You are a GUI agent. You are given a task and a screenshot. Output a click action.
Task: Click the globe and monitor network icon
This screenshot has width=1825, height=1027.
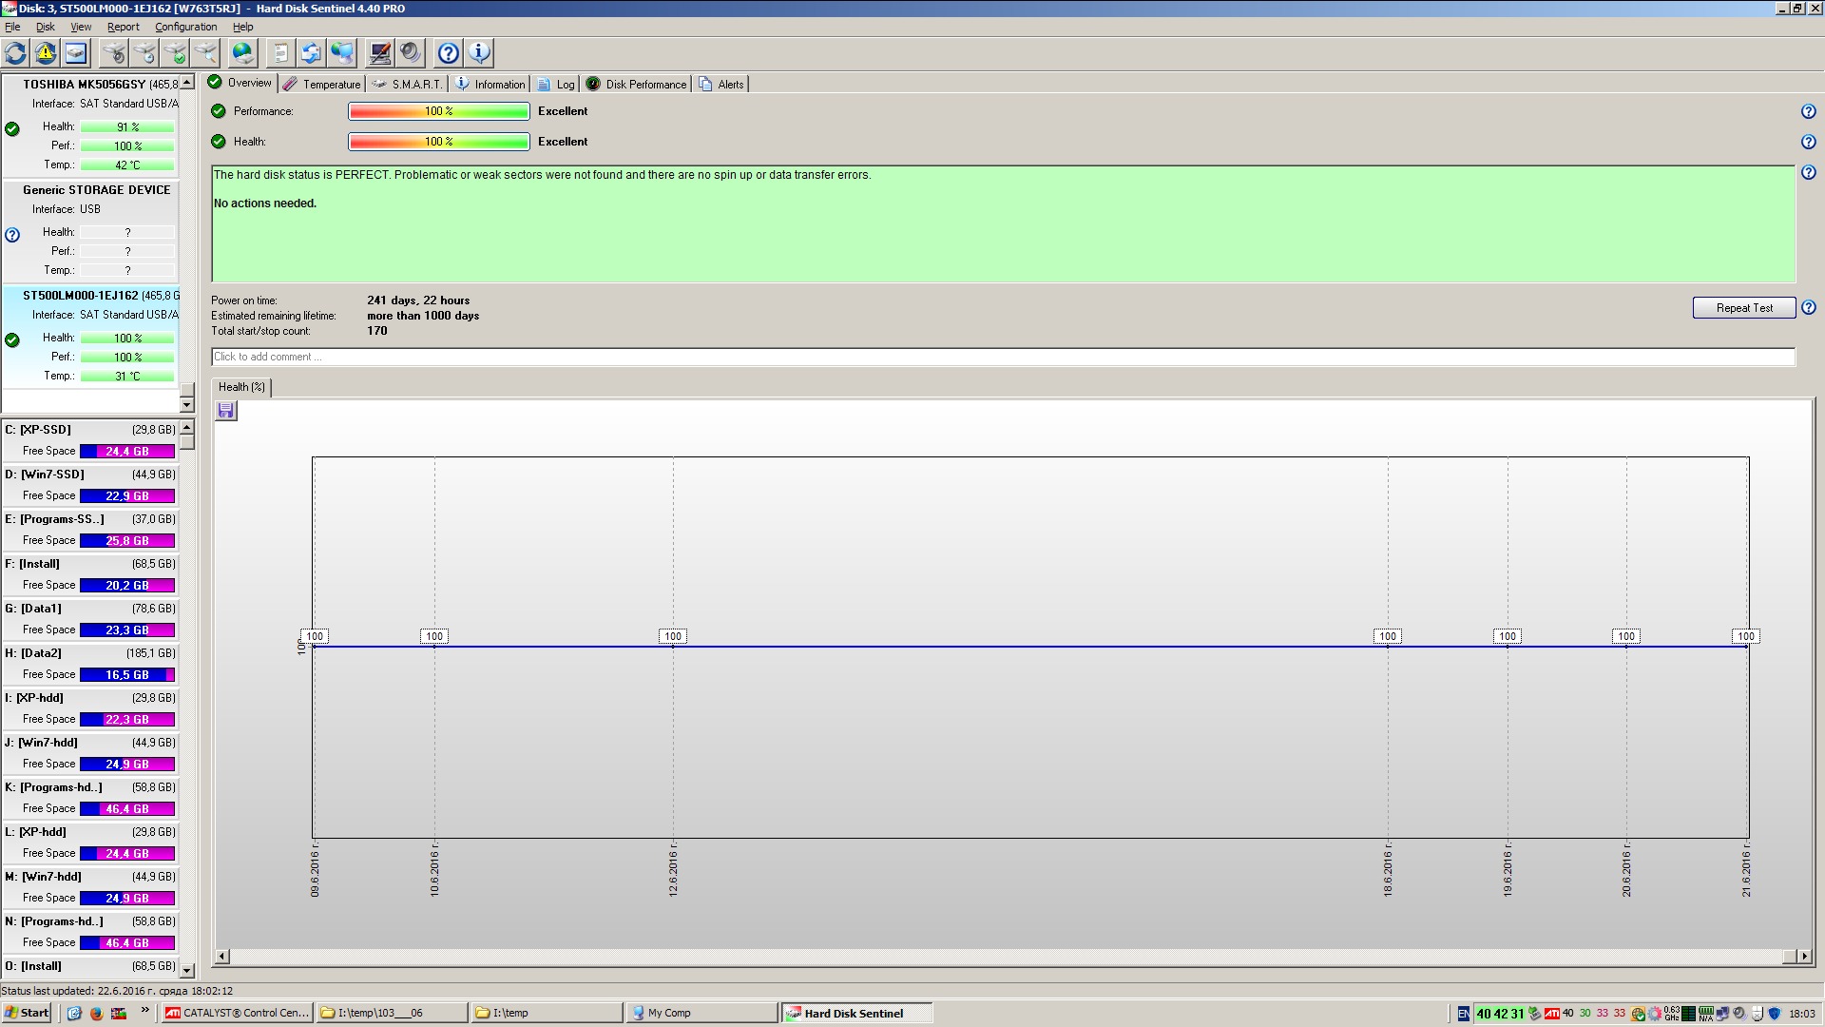tap(342, 53)
